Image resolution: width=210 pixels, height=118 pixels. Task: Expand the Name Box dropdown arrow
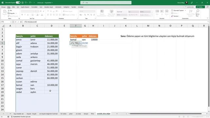click(x=11, y=22)
